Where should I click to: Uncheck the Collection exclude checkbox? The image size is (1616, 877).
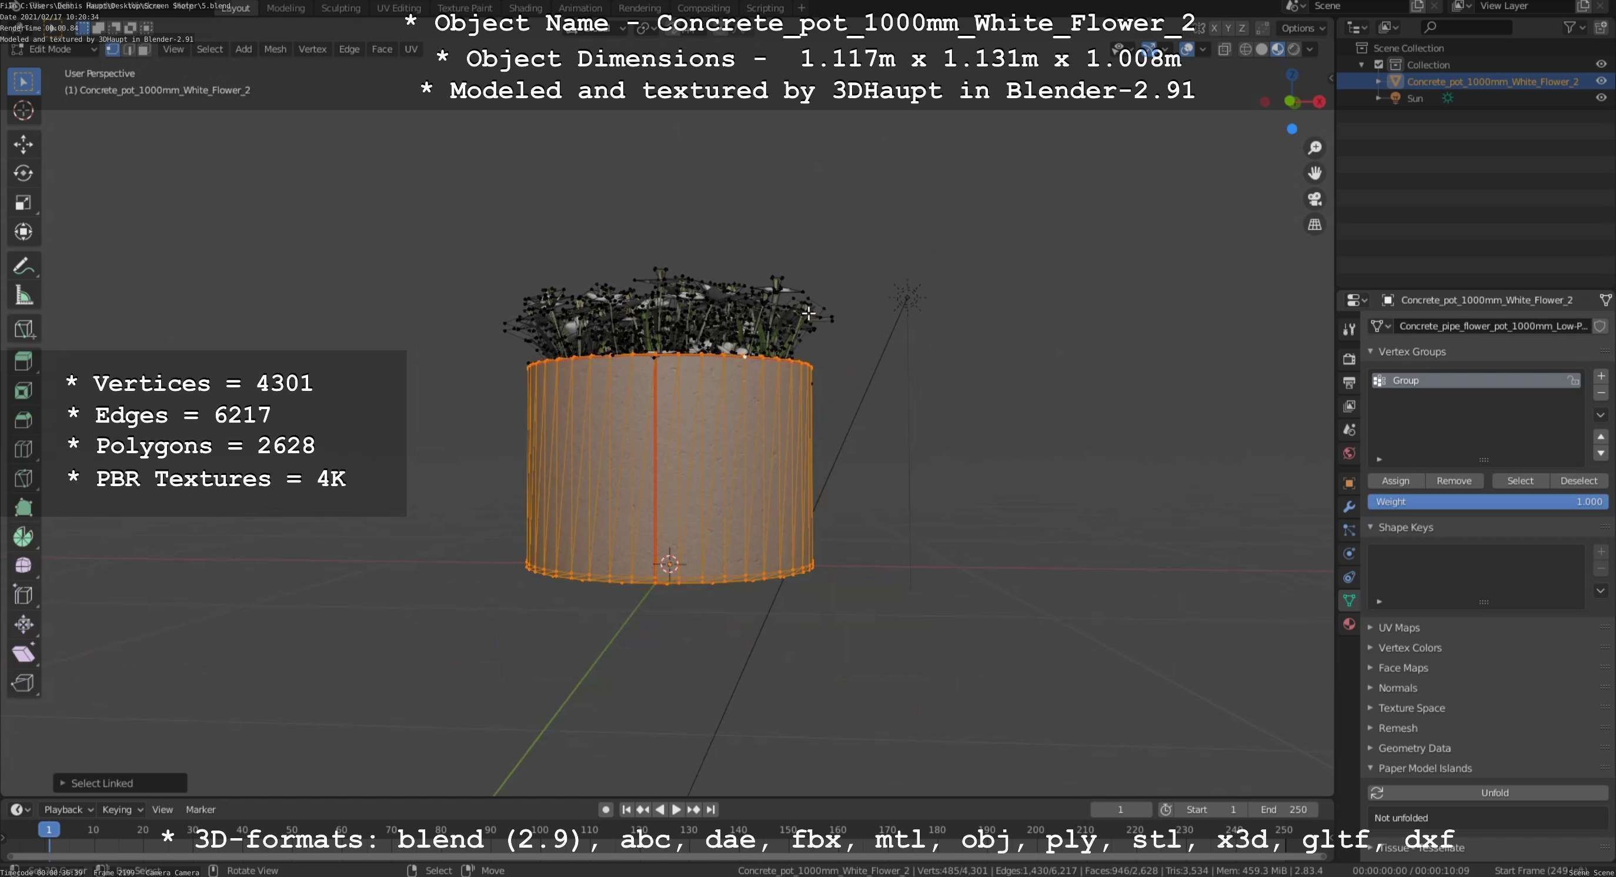click(1379, 65)
